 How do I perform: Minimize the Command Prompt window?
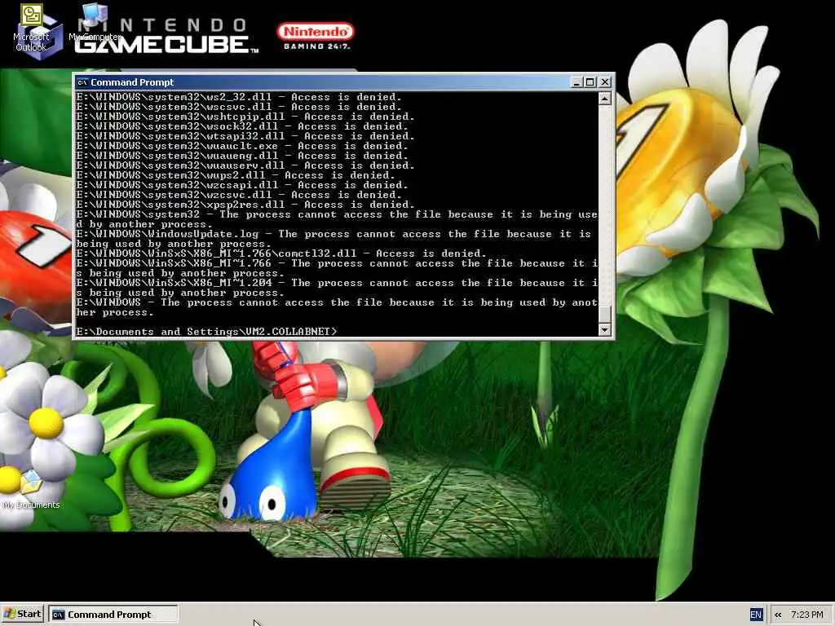pos(577,82)
